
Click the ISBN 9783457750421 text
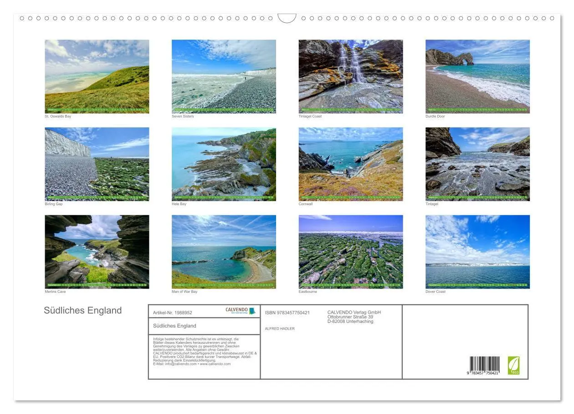tap(287, 313)
